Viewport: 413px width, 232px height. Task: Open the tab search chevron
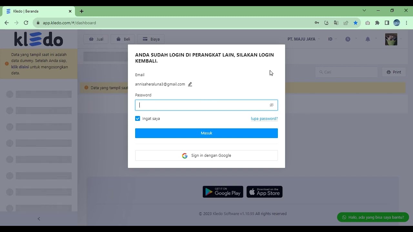[364, 11]
